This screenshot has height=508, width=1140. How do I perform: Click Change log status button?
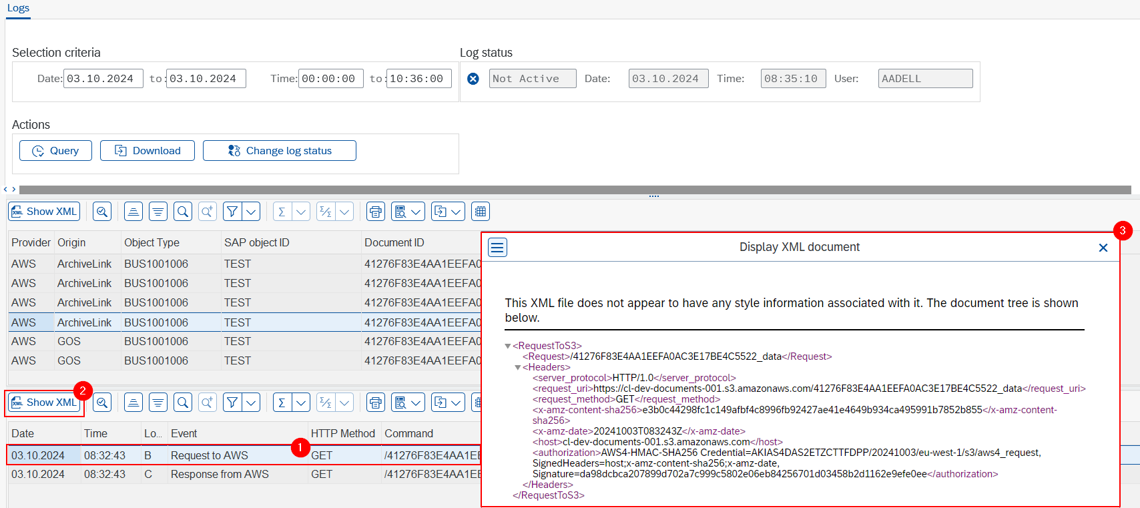pyautogui.click(x=280, y=151)
